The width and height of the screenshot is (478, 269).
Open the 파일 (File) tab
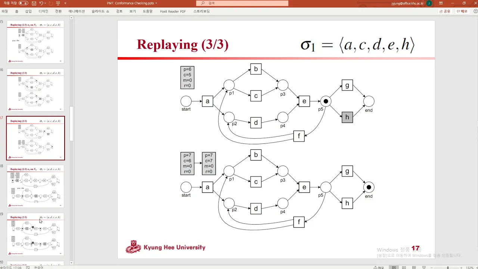(4, 11)
